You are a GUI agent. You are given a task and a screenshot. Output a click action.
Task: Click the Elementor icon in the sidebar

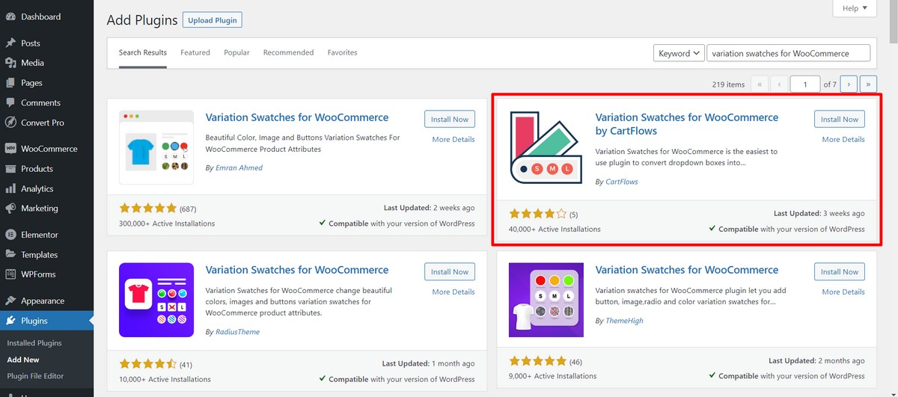10,235
